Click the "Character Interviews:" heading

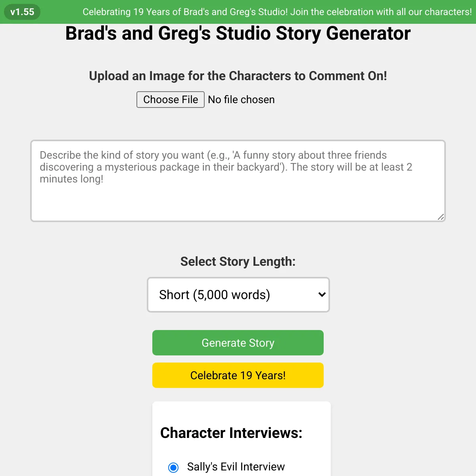pos(231,433)
